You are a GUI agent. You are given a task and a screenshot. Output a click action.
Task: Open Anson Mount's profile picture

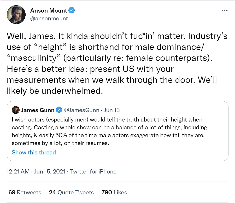(16, 14)
